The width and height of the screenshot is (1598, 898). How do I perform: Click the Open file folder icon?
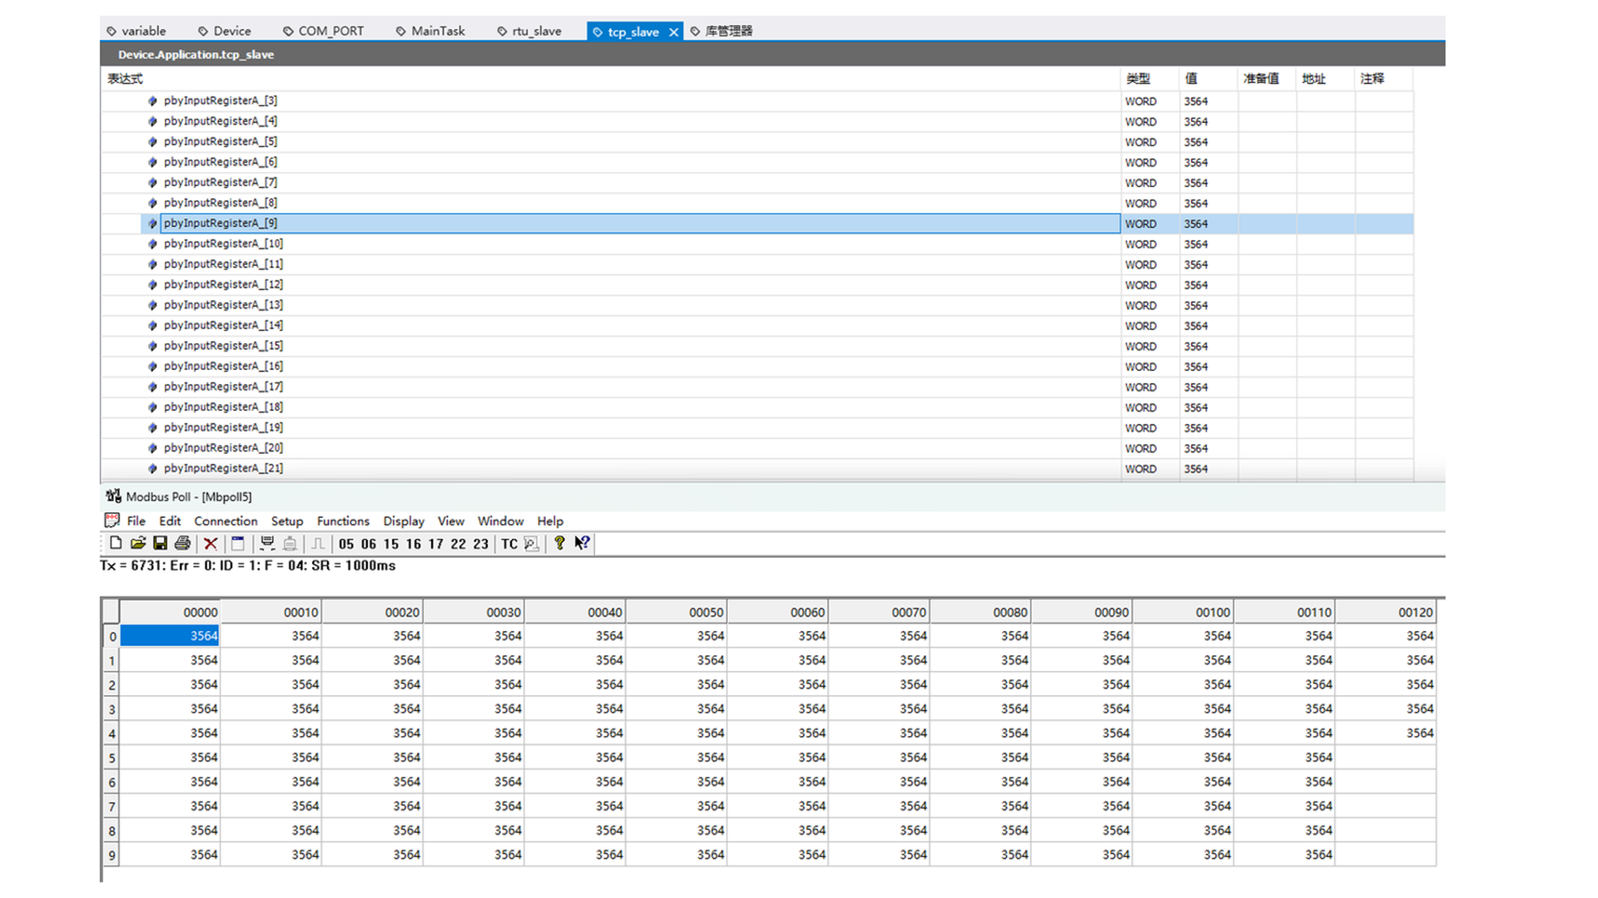(x=138, y=543)
